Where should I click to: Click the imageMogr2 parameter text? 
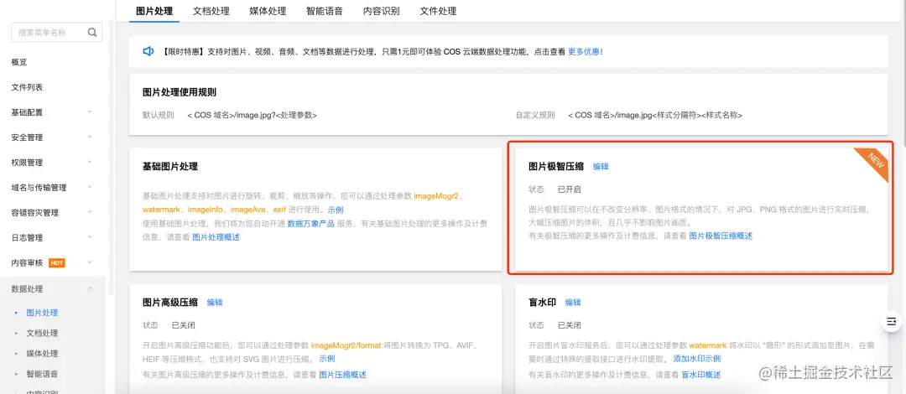[x=436, y=196]
